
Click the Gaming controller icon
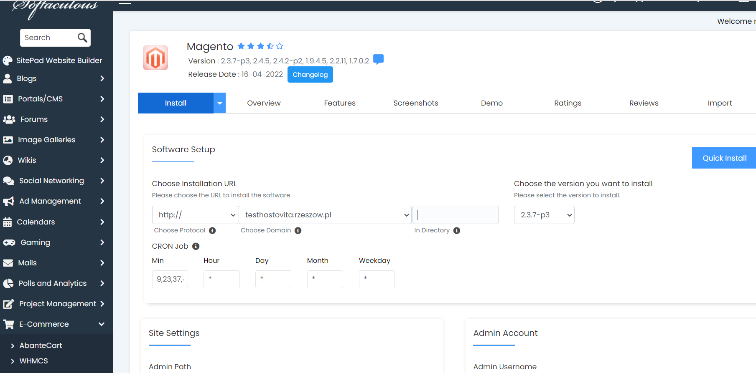tap(9, 242)
